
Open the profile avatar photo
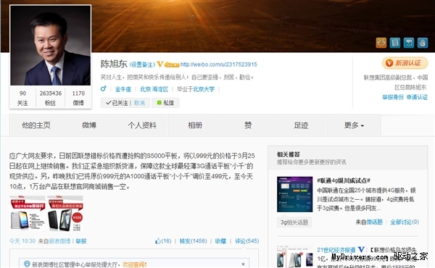click(x=51, y=45)
